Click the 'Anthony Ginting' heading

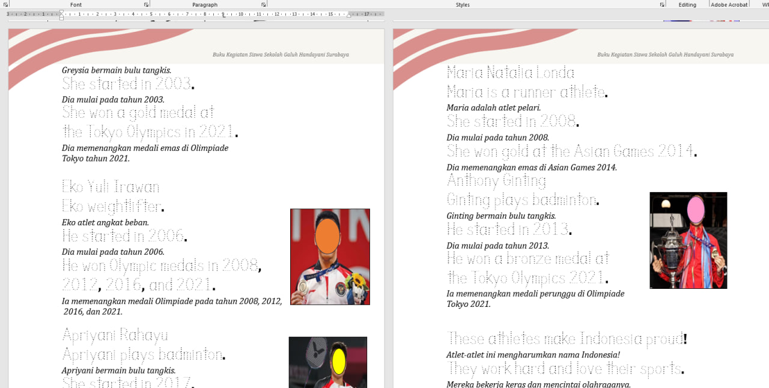click(496, 181)
